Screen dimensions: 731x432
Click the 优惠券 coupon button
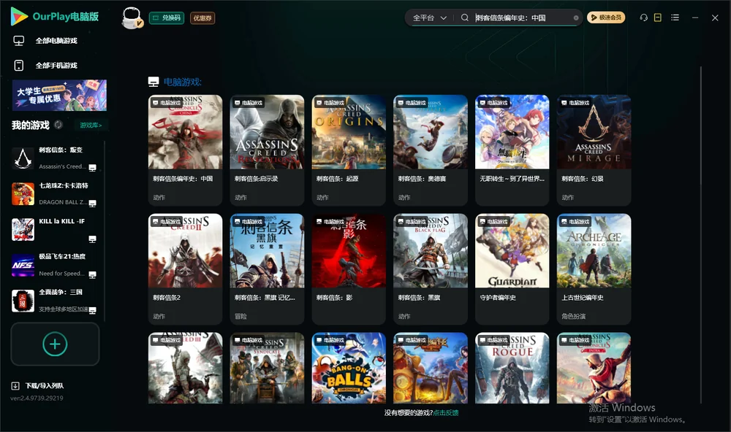(x=202, y=18)
